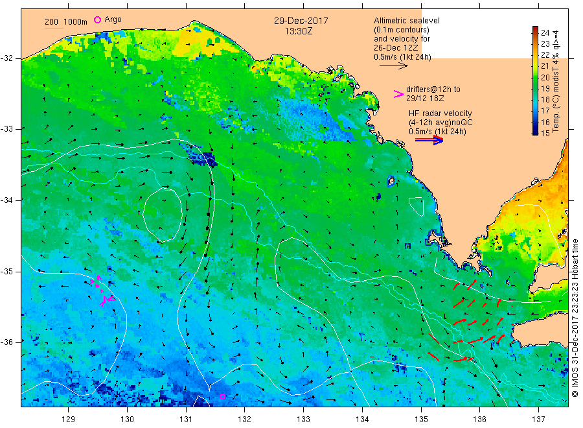
Task: Click the black altimetric velocity legend arrow
Action: [x=393, y=66]
